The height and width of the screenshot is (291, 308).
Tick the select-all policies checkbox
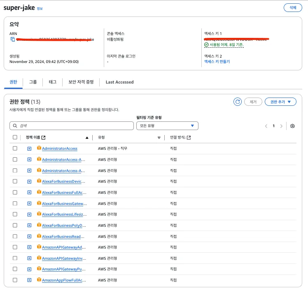click(x=15, y=137)
